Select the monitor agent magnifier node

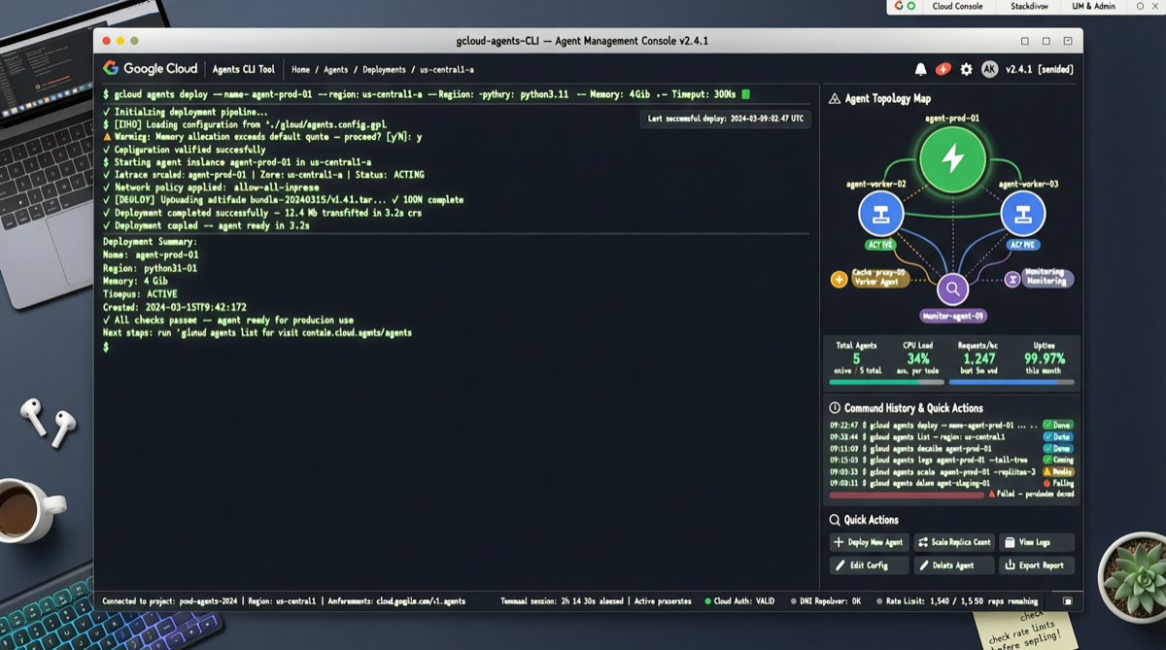tap(952, 289)
